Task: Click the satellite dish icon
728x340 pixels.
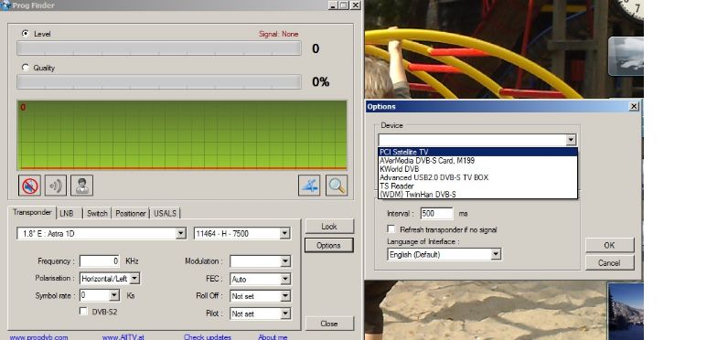Action: [x=309, y=186]
